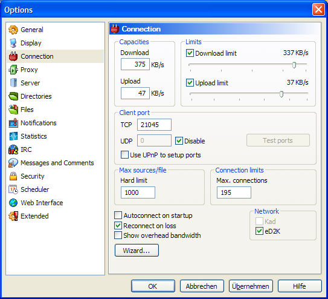Viewport: 328px width, 299px height.
Task: Select the IRC chat icon
Action: (13, 149)
